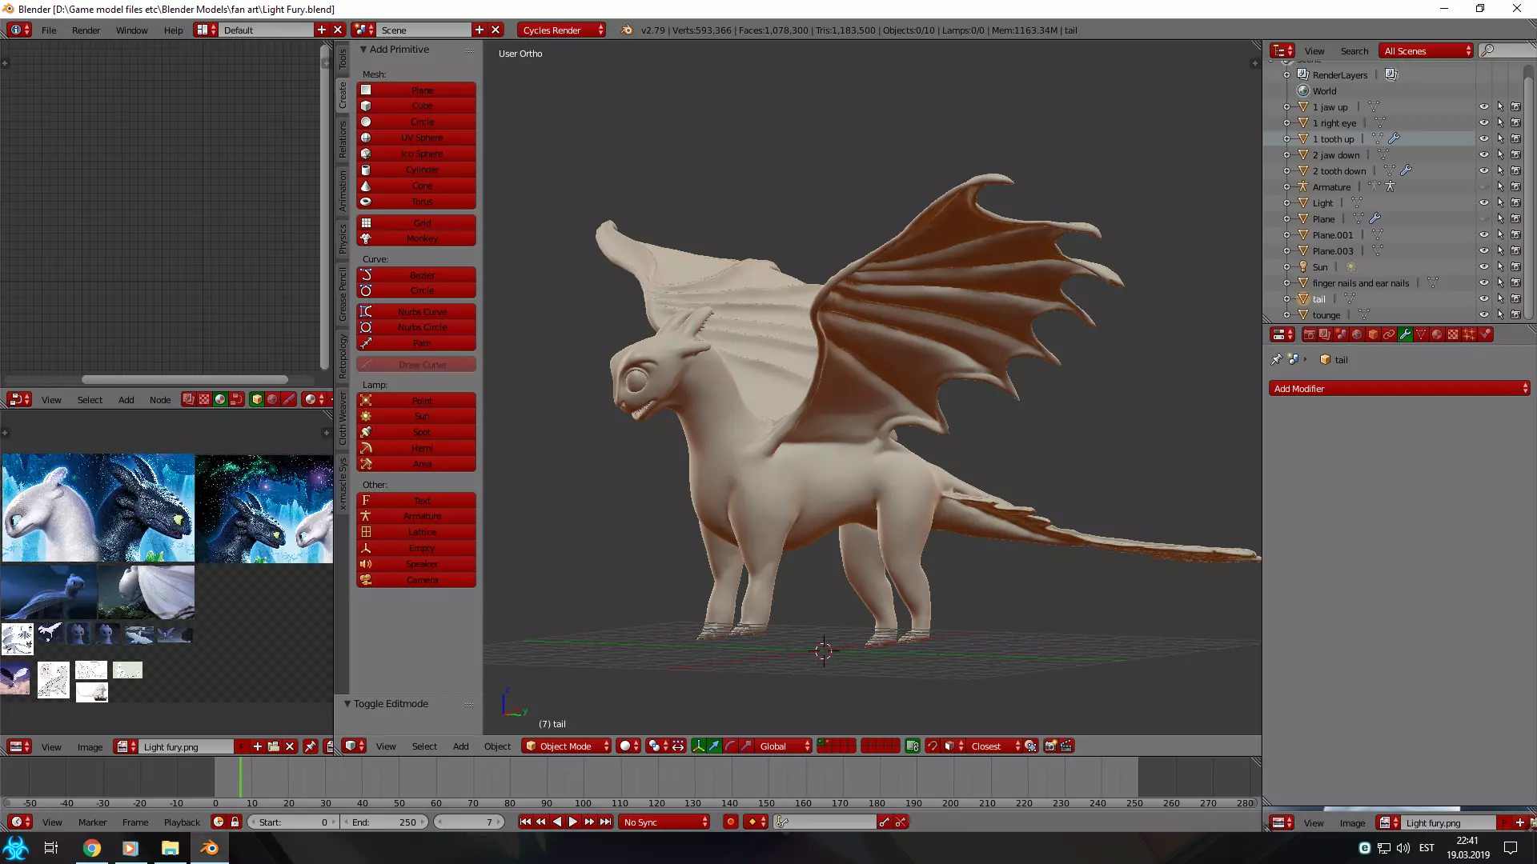
Task: Toggle renderability of the Sun object
Action: [x=1515, y=266]
